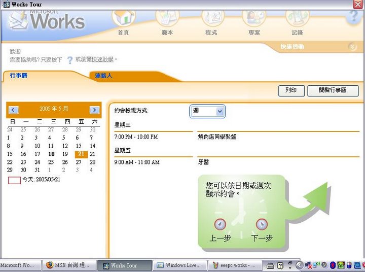This screenshot has height=272, width=365.
Task: Click the 7:00 PM - 10:00 PM time
Action: coord(136,137)
